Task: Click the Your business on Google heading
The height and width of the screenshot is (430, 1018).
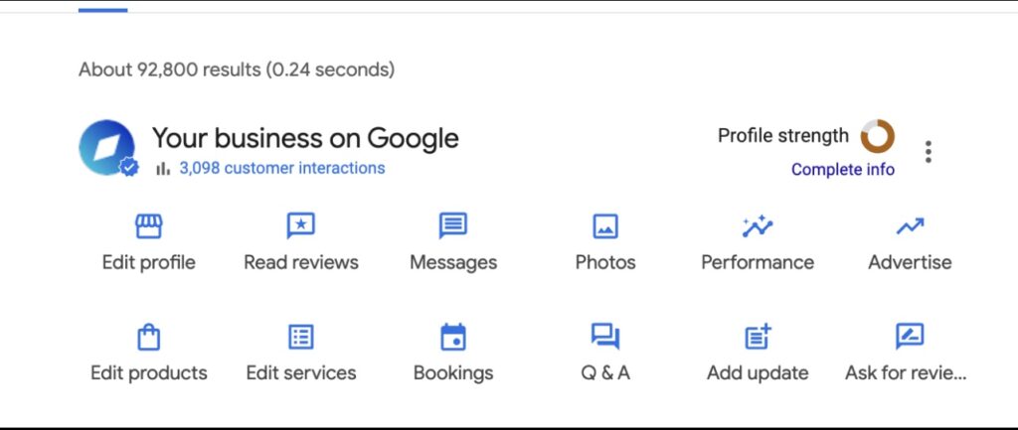Action: click(305, 137)
